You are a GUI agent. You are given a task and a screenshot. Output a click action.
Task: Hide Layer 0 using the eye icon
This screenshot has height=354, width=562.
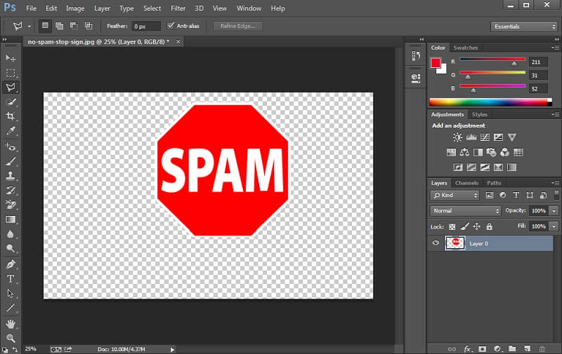click(436, 243)
